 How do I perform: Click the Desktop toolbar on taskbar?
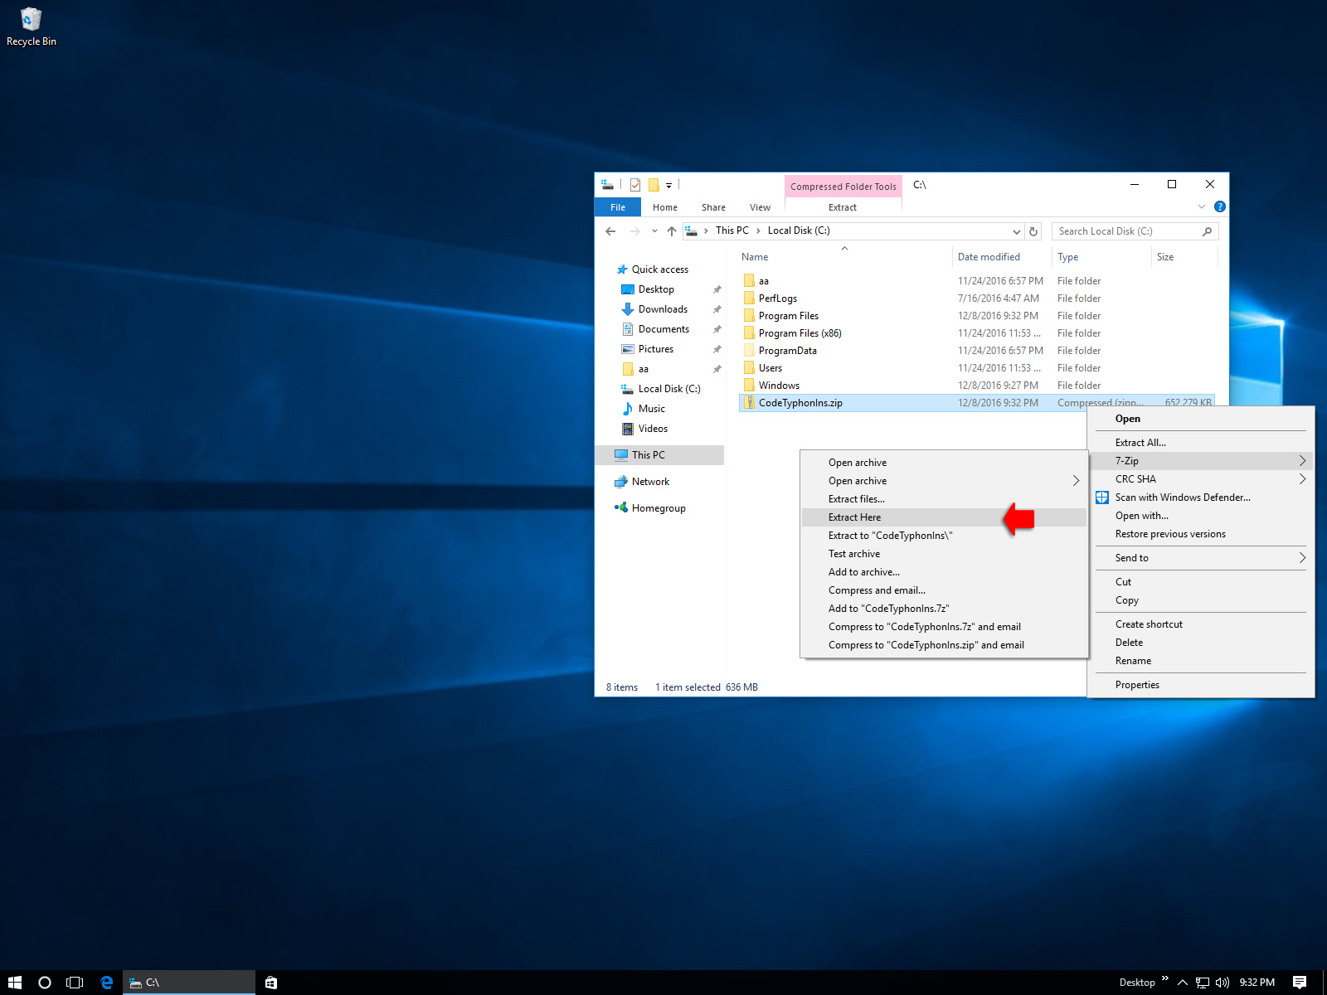[1137, 983]
